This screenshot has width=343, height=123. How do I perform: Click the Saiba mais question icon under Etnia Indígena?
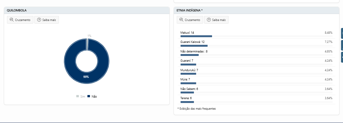pos(209,20)
